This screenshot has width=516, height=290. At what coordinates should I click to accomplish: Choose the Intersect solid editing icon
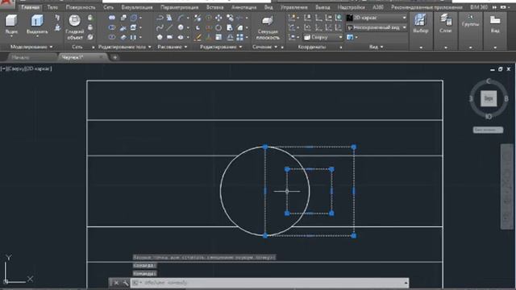[112, 37]
